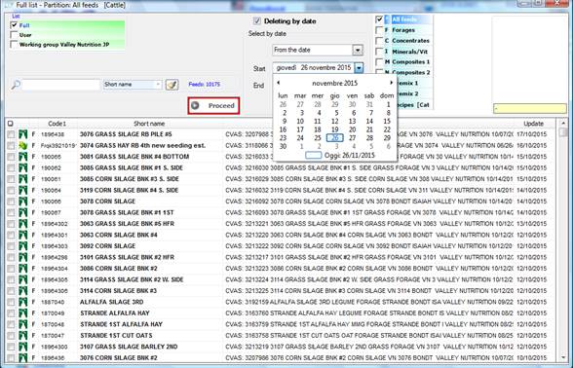573x368 pixels.
Task: Click forage icon of 3086 CORN SILAGE BNK #2
Action: (23, 269)
